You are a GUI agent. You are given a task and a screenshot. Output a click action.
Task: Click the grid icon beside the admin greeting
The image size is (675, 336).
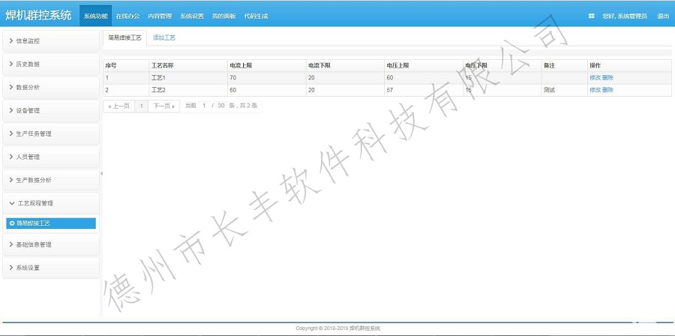click(591, 16)
